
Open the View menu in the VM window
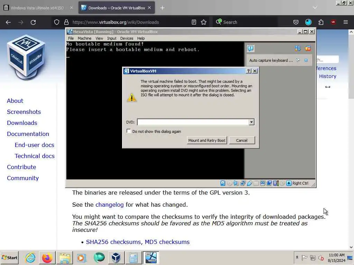99,38
